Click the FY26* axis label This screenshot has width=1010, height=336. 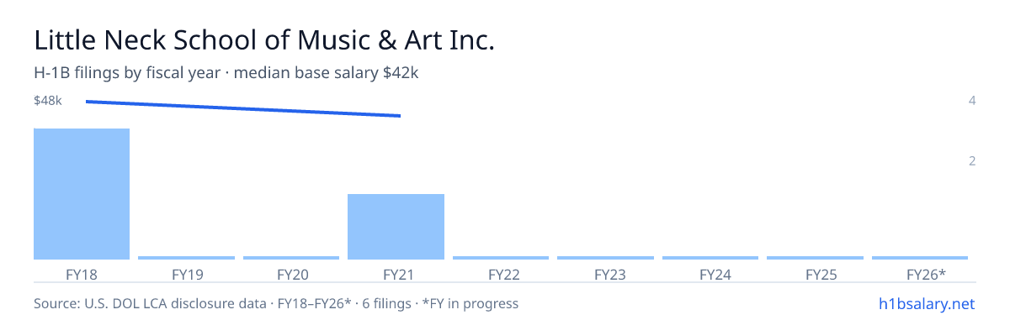[926, 274]
